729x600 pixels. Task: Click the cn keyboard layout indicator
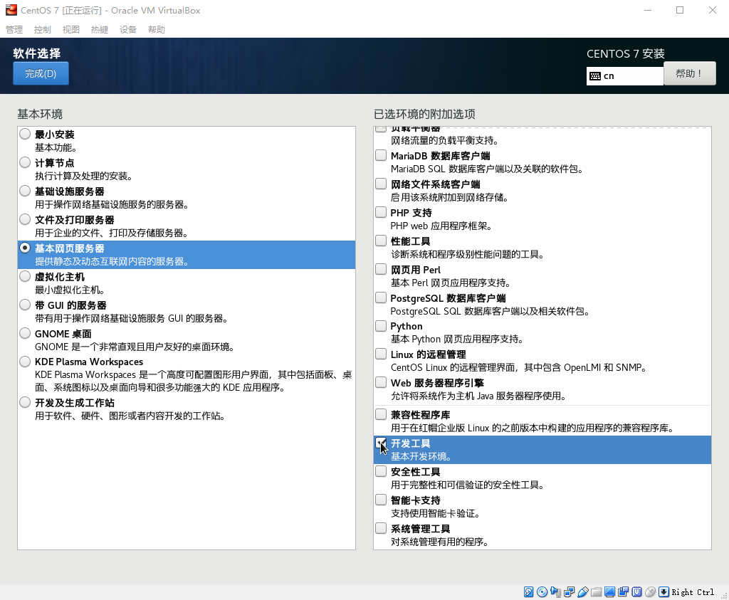coord(625,75)
